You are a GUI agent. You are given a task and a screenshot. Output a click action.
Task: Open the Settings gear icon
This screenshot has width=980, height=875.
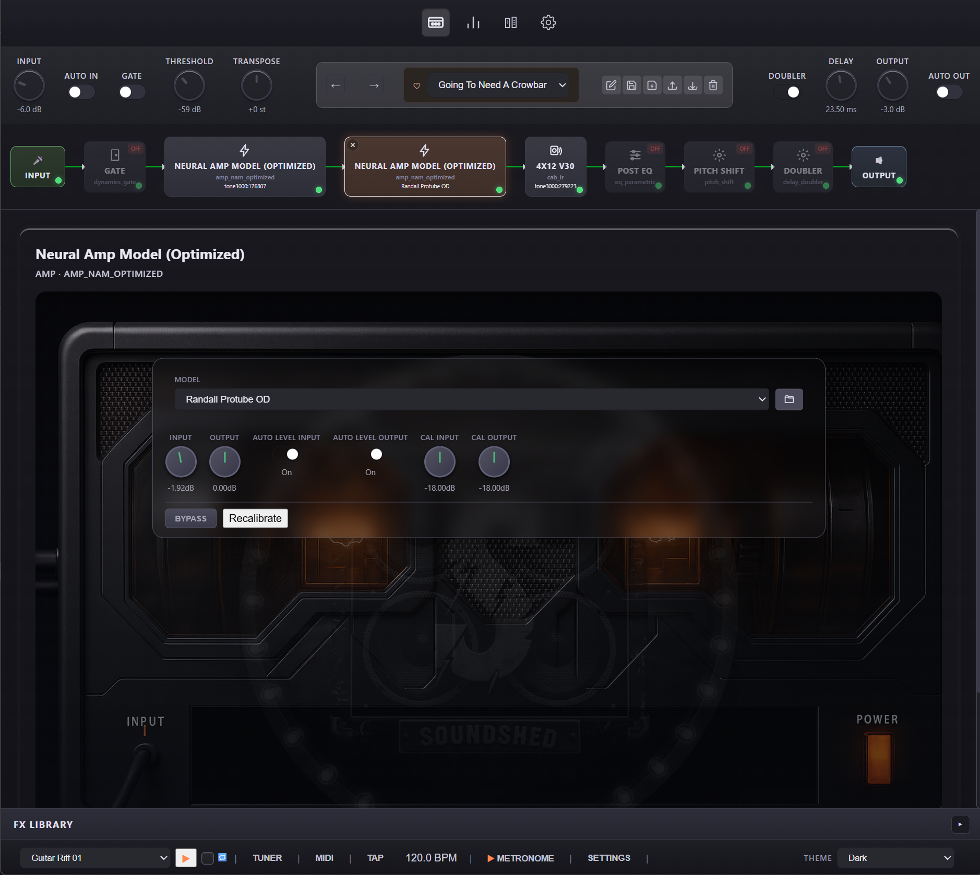pos(547,22)
